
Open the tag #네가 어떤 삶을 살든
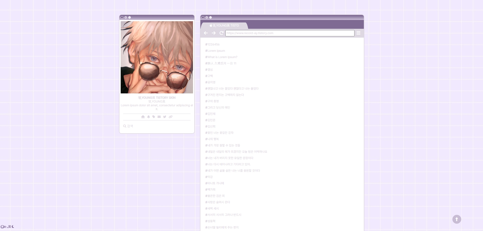(233, 171)
